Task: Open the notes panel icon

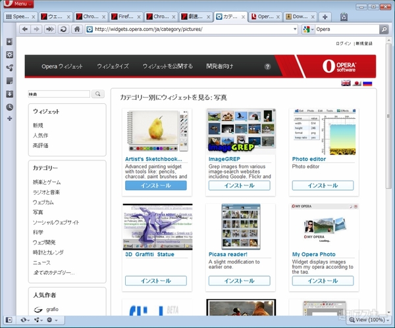Action: tap(10, 81)
